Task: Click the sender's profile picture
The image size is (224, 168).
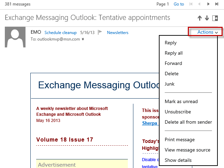Action: 15,37
